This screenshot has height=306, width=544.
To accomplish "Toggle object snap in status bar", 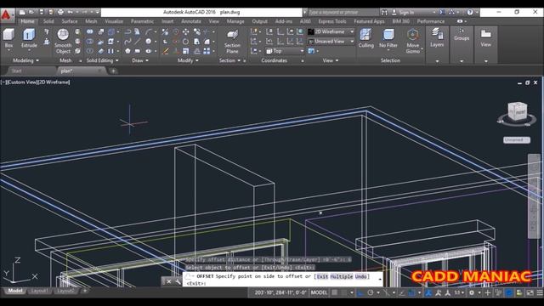I will [x=411, y=292].
